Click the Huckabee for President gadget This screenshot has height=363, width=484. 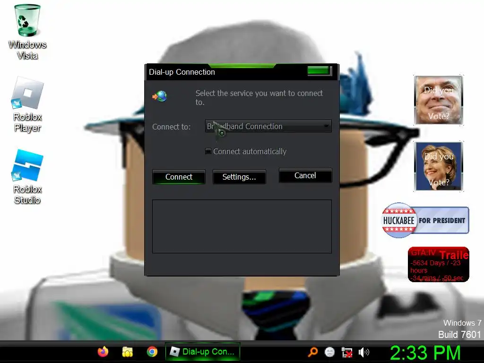(425, 220)
